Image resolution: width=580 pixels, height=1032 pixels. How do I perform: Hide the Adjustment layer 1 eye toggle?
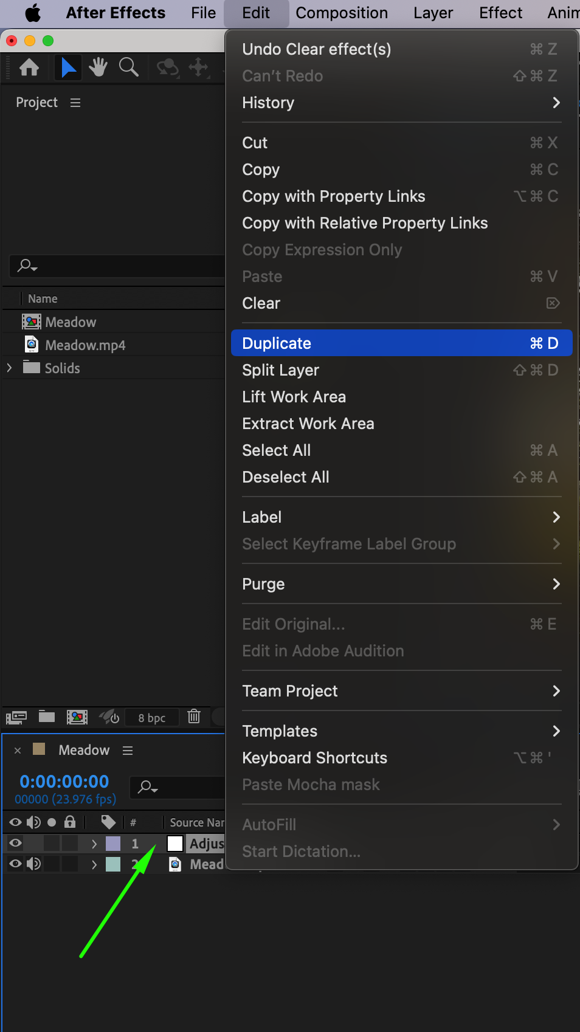click(x=16, y=843)
